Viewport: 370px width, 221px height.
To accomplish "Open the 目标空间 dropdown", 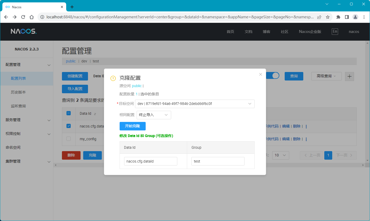I will tap(195, 104).
